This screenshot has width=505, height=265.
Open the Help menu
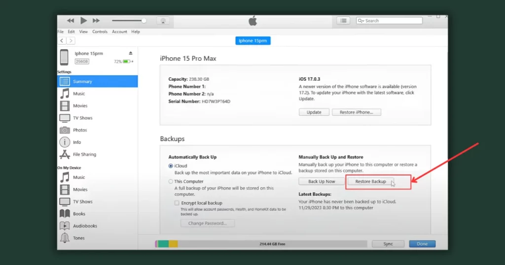pyautogui.click(x=136, y=32)
